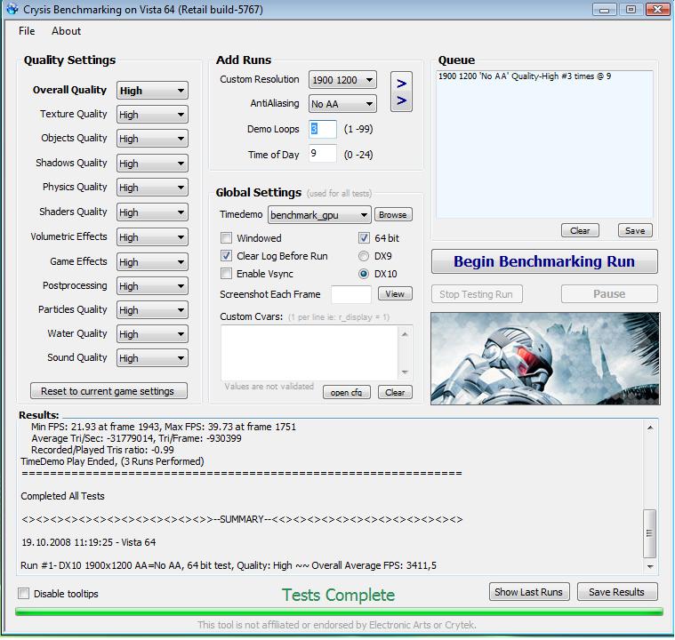Clear the Queue list
This screenshot has height=640, width=675.
tap(580, 231)
